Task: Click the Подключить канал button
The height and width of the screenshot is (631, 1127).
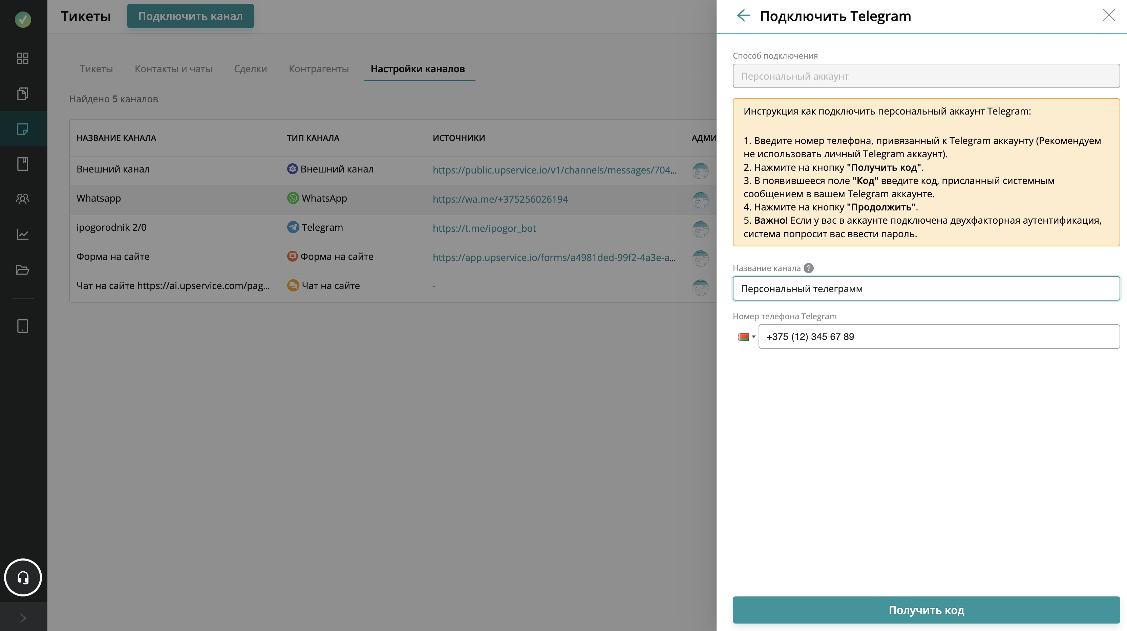Action: (x=190, y=16)
